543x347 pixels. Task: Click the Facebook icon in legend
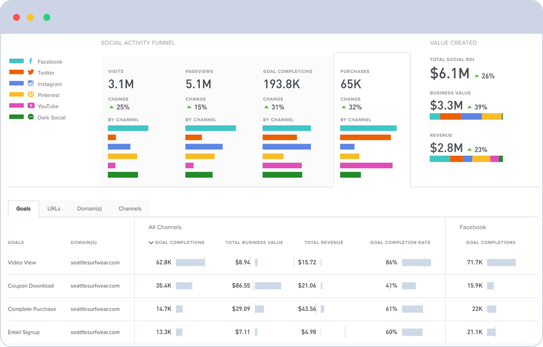click(31, 61)
